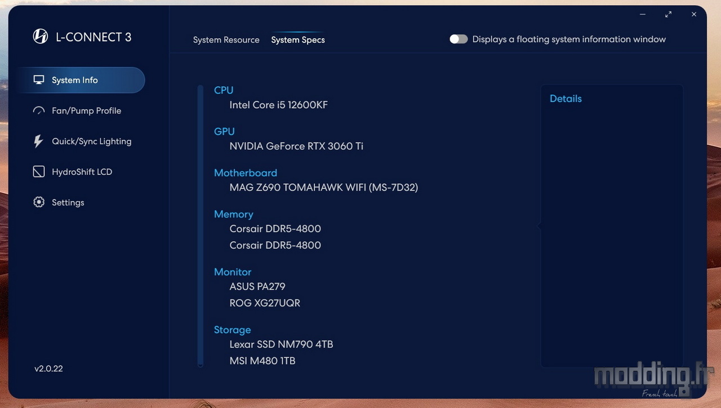Screen dimensions: 721x408
Task: Click the L-CONNECT 3 title text
Action: pos(94,37)
